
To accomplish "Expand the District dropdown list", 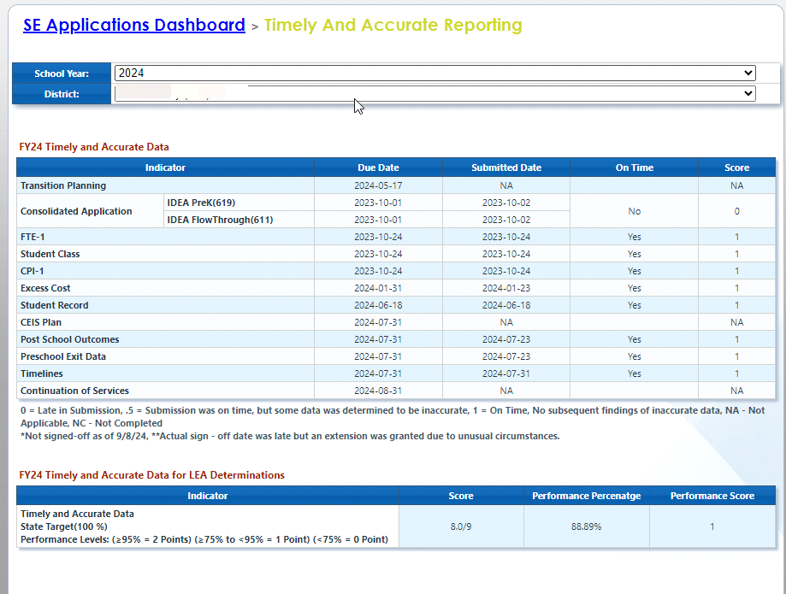I will (x=434, y=93).
